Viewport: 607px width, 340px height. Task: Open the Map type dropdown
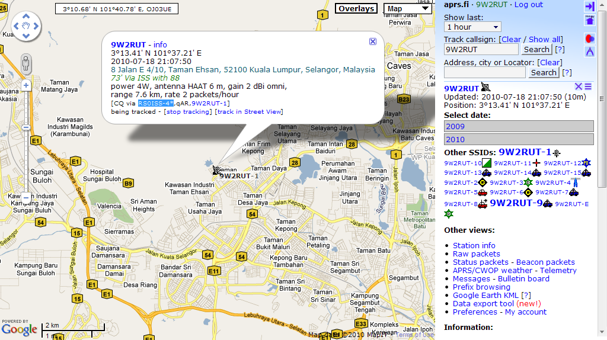[408, 8]
